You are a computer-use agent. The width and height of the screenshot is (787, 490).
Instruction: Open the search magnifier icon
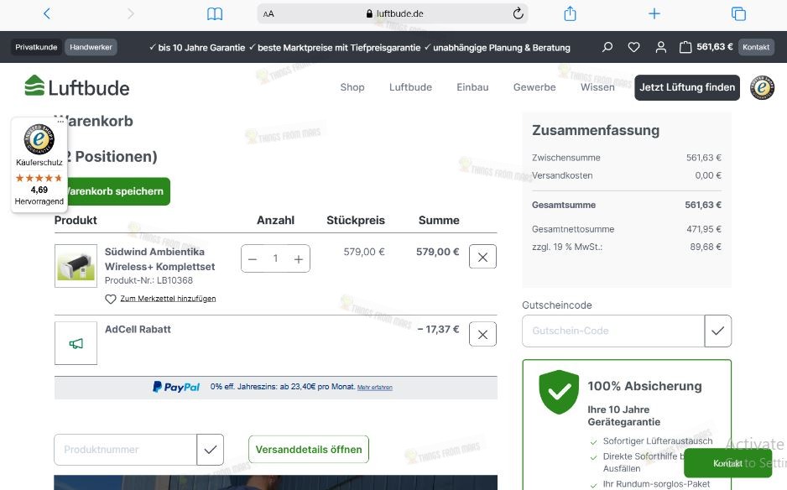click(x=607, y=47)
